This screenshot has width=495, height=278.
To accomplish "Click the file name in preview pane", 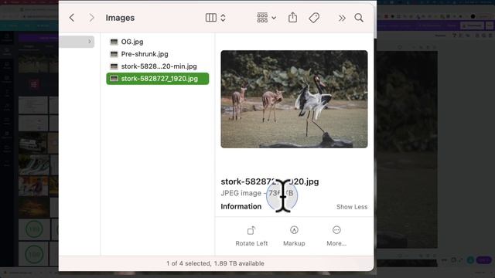I will click(x=270, y=181).
